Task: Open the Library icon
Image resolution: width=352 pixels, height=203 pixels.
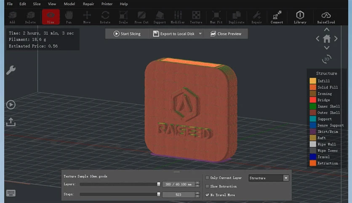Action: [x=300, y=17]
